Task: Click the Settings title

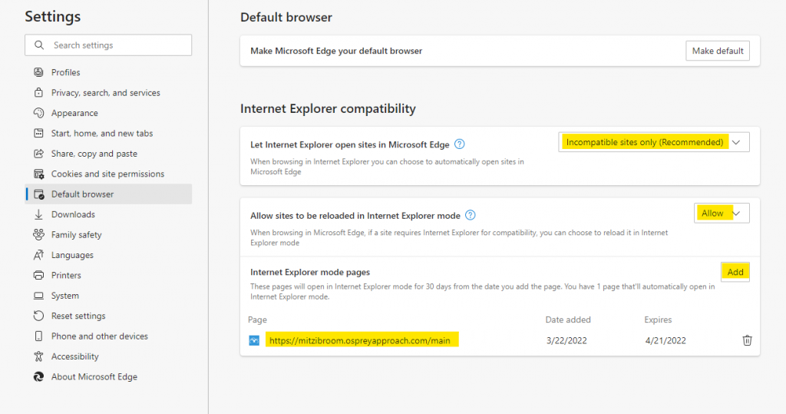Action: (53, 17)
